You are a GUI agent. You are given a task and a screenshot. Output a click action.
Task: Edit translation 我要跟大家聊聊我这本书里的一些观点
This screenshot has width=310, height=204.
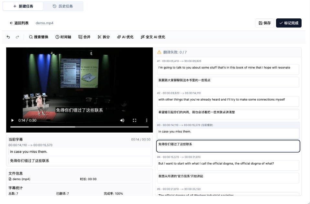pos(228,82)
